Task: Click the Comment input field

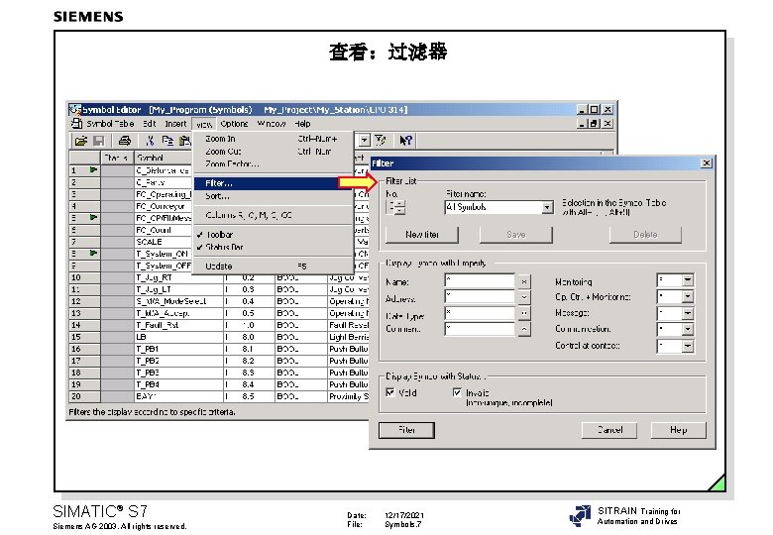Action: (x=480, y=329)
